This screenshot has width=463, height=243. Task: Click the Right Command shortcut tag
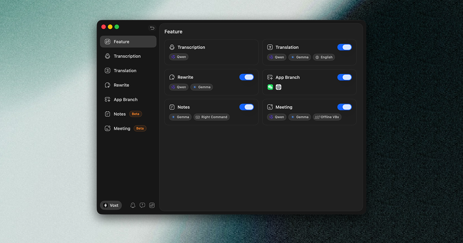(211, 117)
